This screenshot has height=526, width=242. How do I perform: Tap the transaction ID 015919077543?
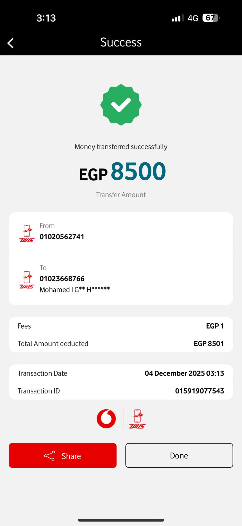[199, 391]
